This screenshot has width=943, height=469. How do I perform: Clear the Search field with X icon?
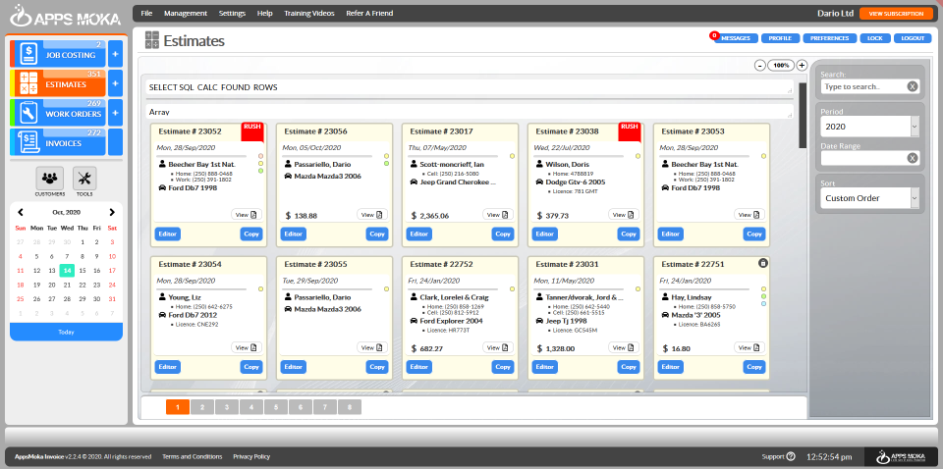913,86
